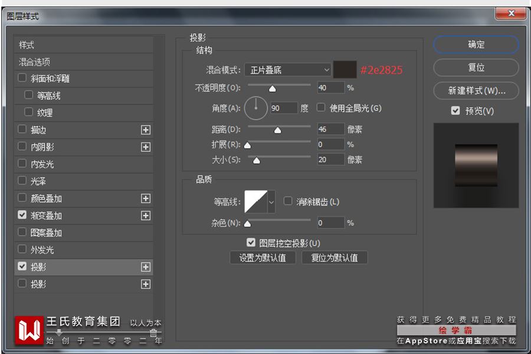Enable the 外发光 checkbox
The image size is (531, 354).
[22, 250]
